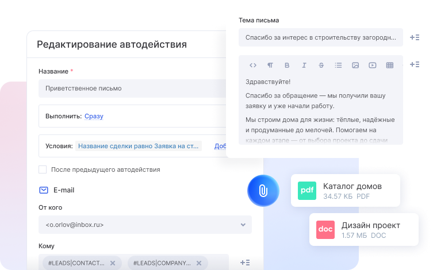This screenshot has width=433, height=270.
Task: Click the blue paperclip attachment button
Action: pos(263,190)
